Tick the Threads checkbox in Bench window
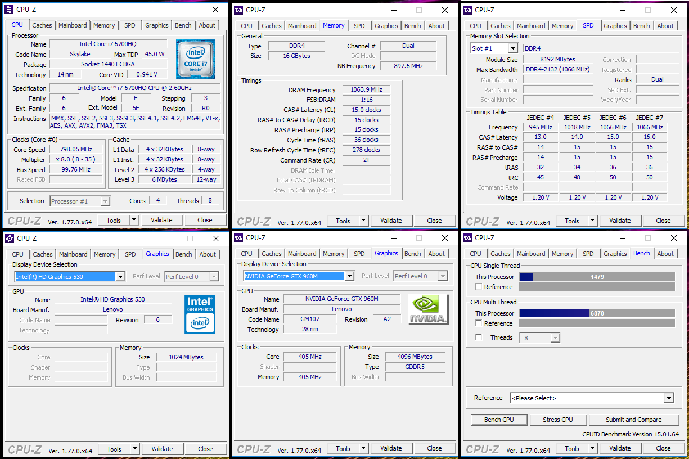This screenshot has height=459, width=689. coord(479,337)
